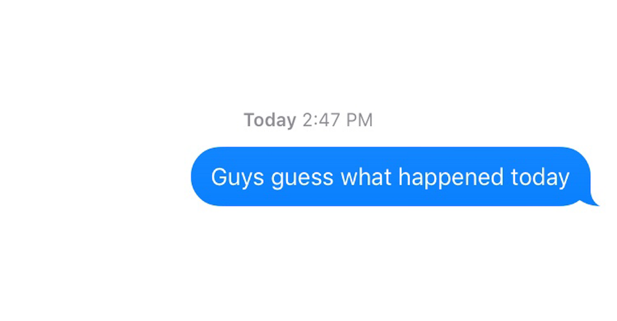Screen dimensions: 617x321
Task: Click the '2:47 PM' time text
Action: pyautogui.click(x=337, y=120)
